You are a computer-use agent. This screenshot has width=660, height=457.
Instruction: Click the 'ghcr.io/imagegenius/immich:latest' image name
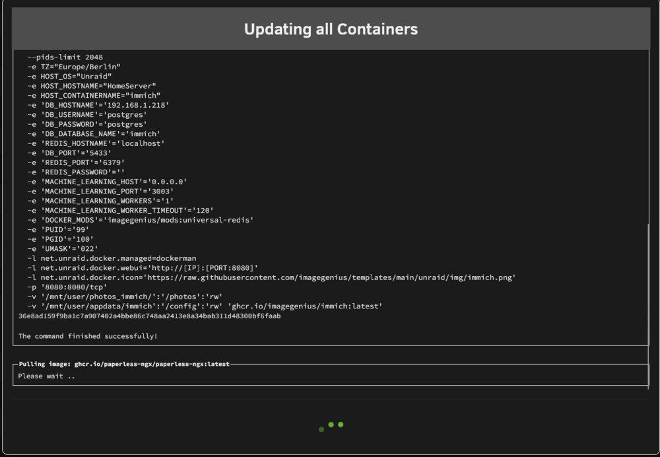click(x=305, y=306)
